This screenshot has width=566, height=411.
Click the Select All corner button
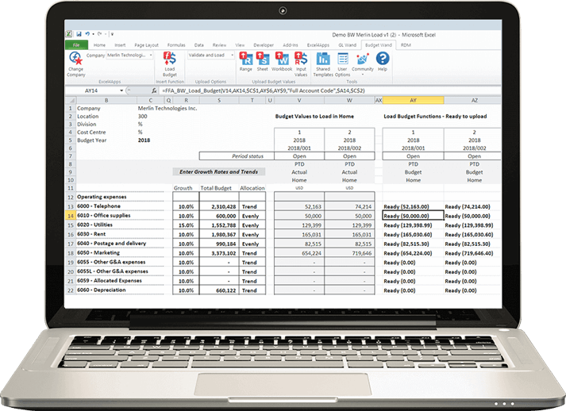[x=71, y=100]
